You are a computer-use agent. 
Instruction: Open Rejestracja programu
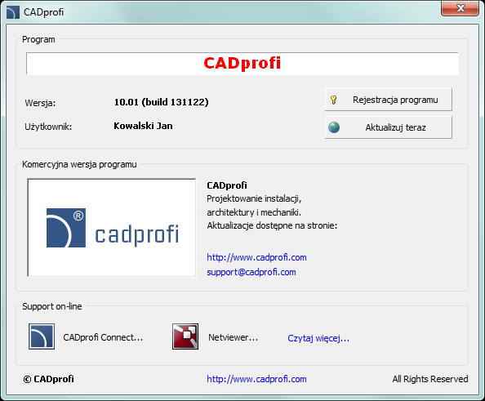[x=388, y=100]
